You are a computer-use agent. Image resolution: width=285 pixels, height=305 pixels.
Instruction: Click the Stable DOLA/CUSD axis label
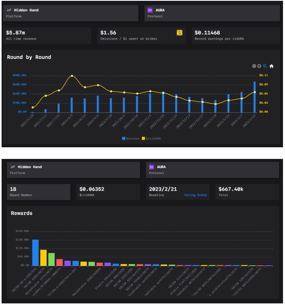[106, 279]
